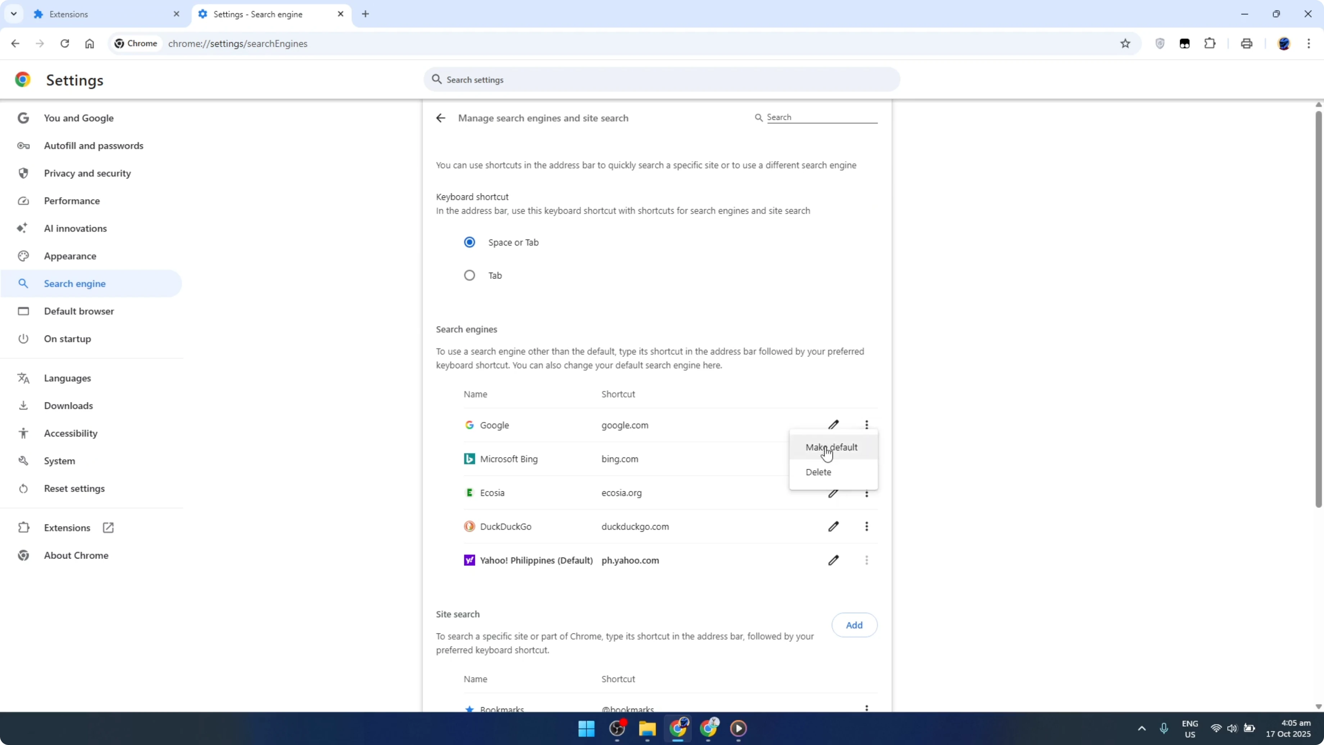Edit the Google search engine entry
Viewport: 1324px width, 745px height.
tap(833, 425)
